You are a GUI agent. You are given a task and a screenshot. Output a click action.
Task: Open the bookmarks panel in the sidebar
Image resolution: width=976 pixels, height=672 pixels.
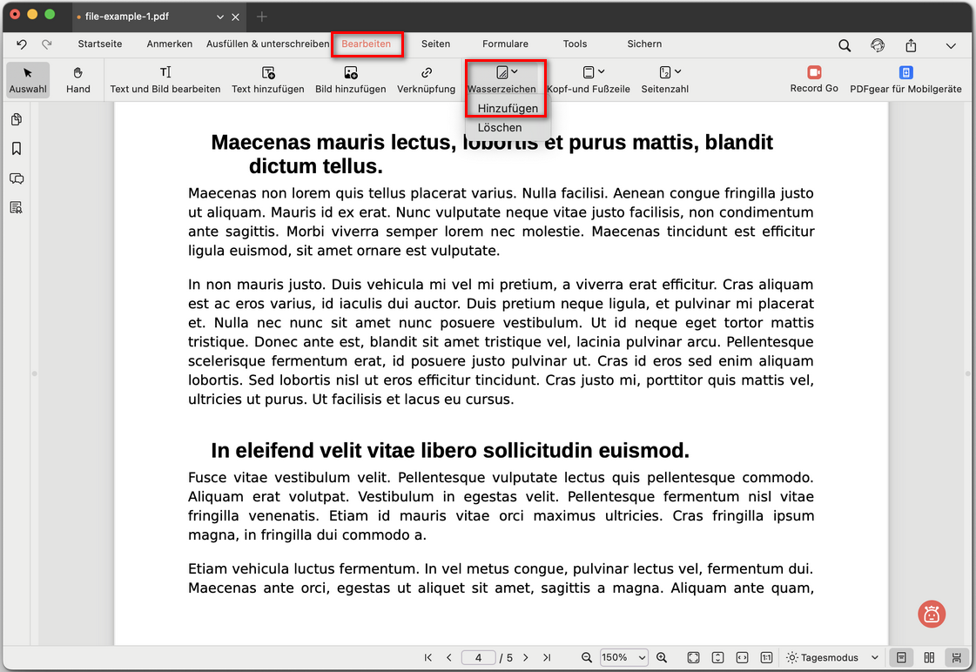click(x=17, y=149)
